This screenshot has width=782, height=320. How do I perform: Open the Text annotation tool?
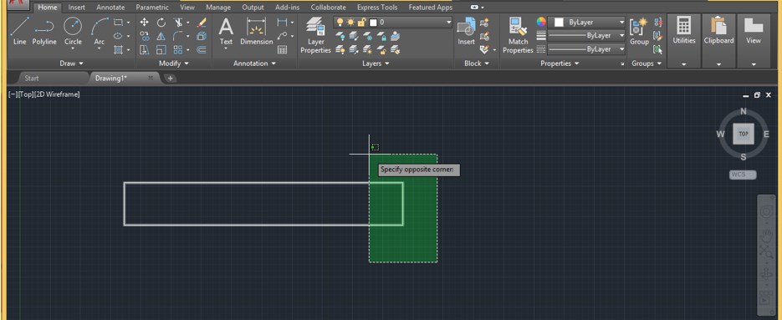coord(226,31)
